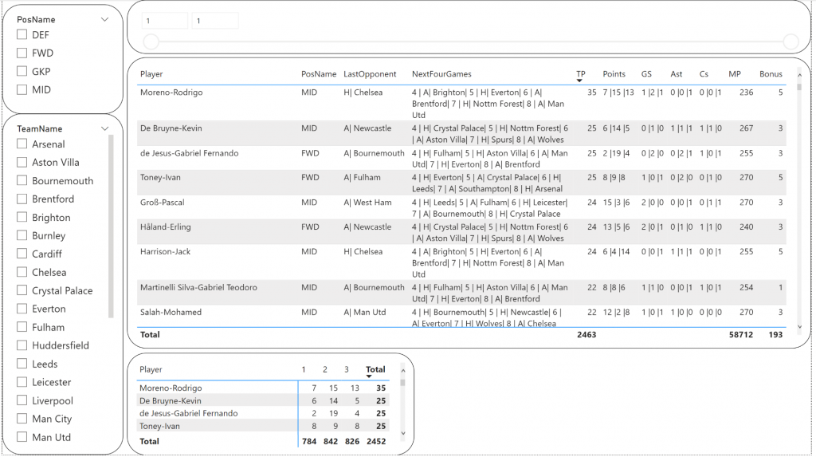Image resolution: width=816 pixels, height=457 pixels.
Task: Click matrix column header 2
Action: [x=325, y=369]
